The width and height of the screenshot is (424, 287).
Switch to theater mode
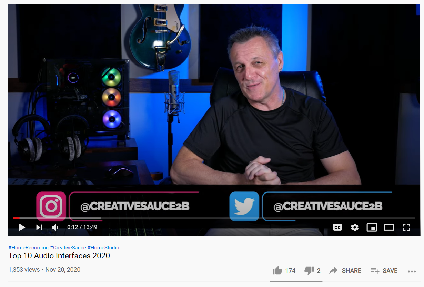tap(389, 227)
